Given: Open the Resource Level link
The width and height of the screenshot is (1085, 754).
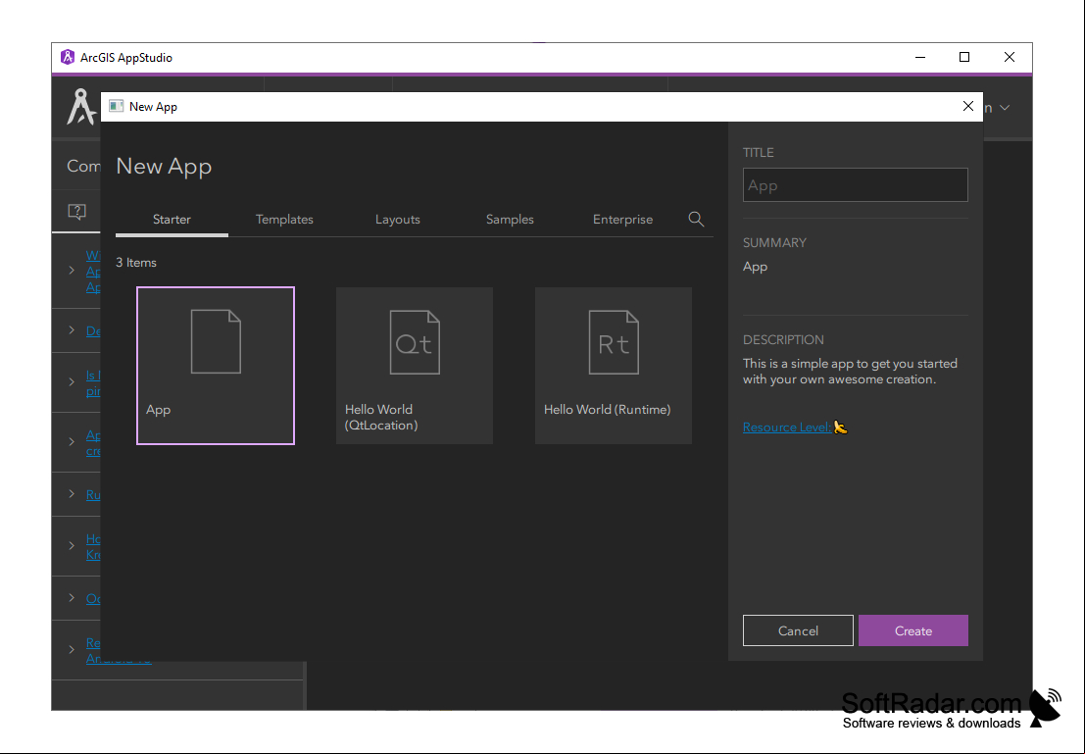Looking at the screenshot, I should pyautogui.click(x=787, y=427).
